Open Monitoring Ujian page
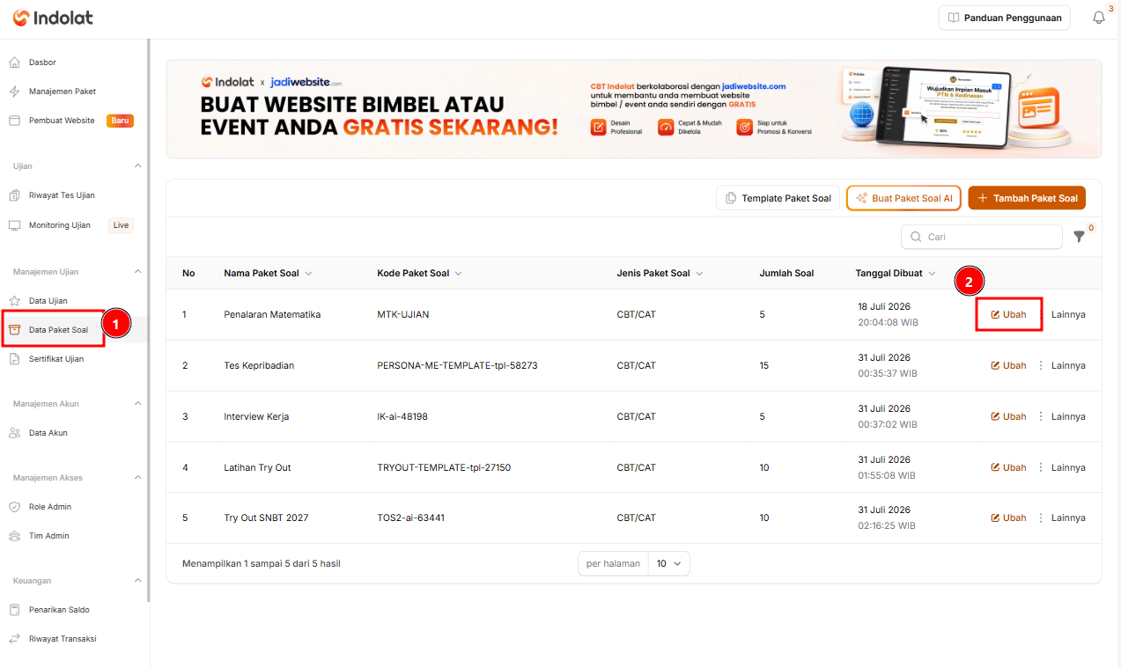The height and width of the screenshot is (668, 1121). 60,225
